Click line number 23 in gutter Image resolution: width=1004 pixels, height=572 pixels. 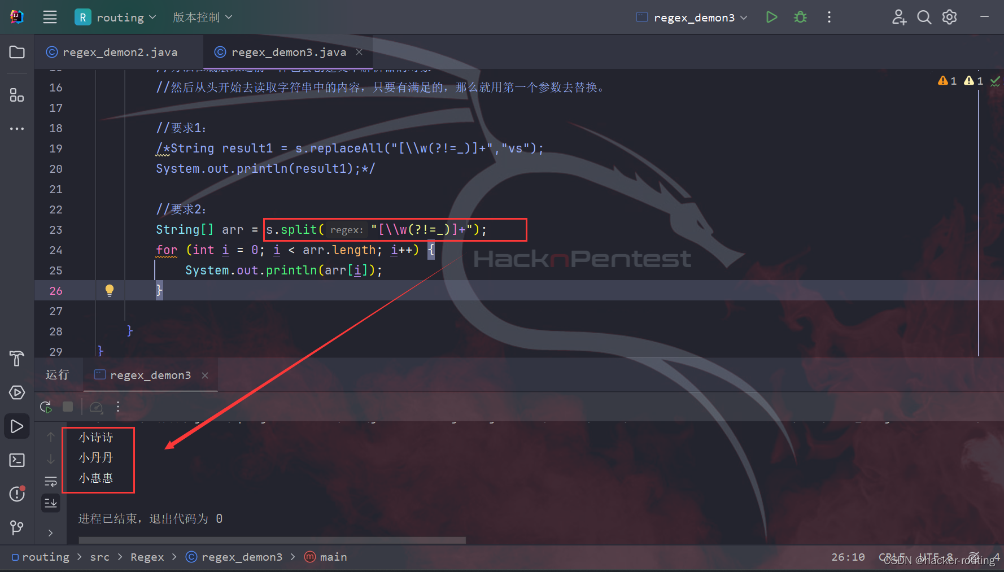click(56, 230)
